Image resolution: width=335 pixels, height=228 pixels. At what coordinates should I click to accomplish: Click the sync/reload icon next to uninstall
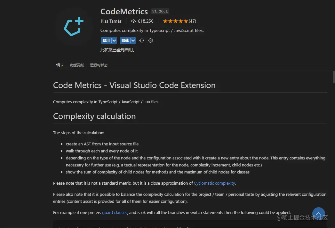point(142,40)
